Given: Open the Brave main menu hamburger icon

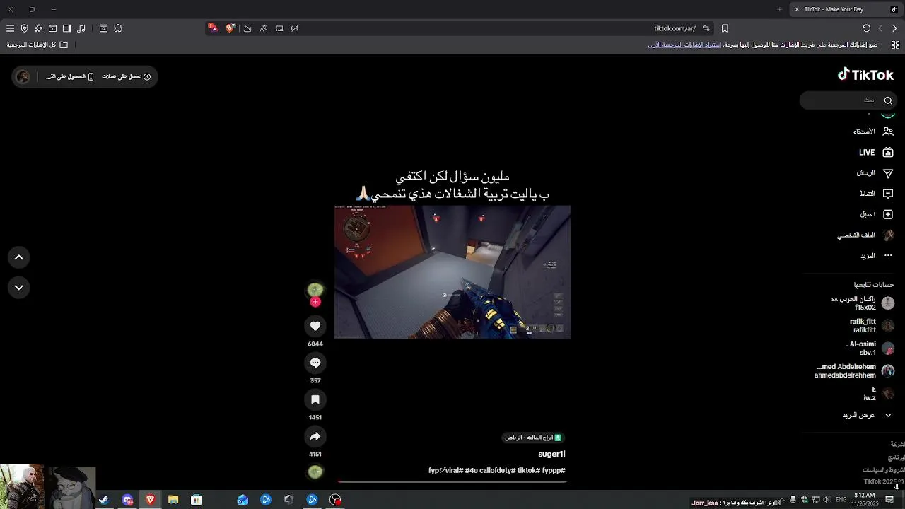Looking at the screenshot, I should tap(10, 28).
